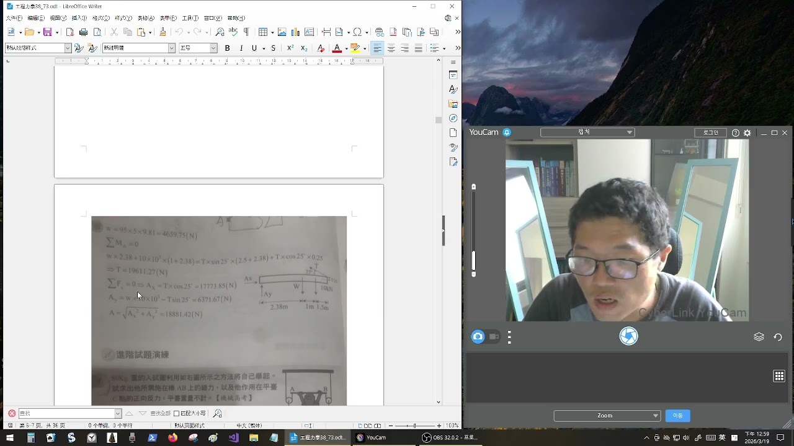Toggle formatting marks pilcrow

click(x=246, y=32)
